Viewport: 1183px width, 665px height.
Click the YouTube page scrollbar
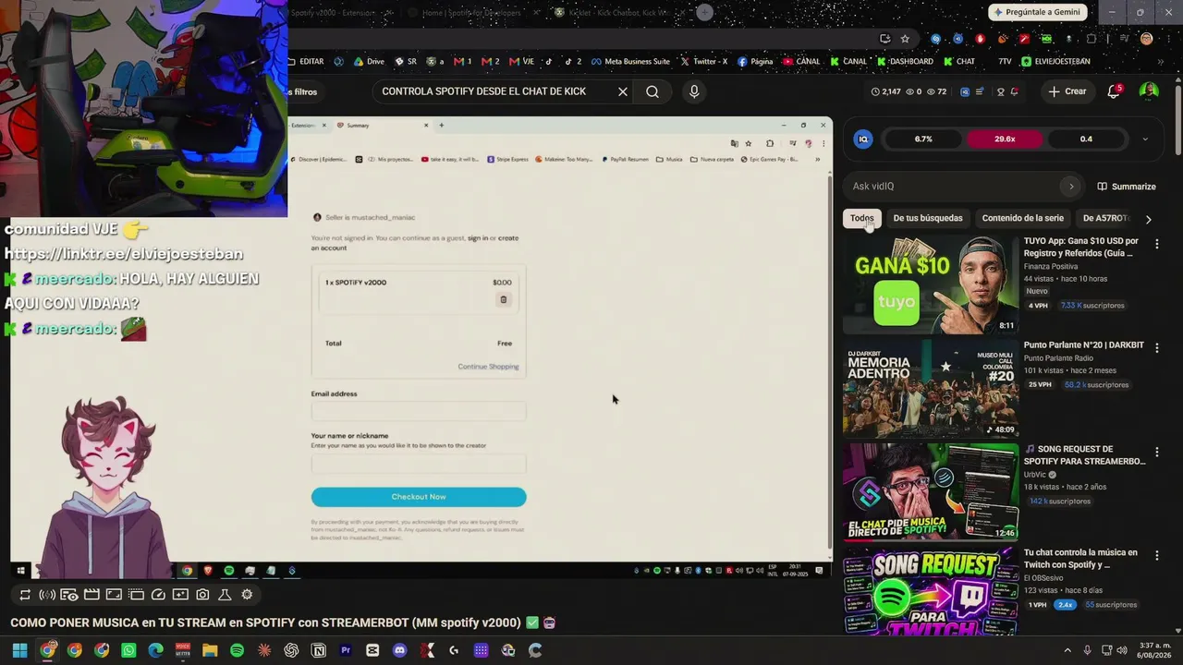coord(1177,120)
